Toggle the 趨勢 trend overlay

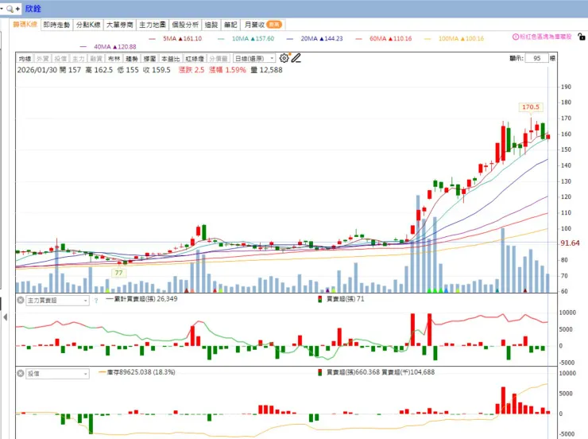click(x=132, y=59)
